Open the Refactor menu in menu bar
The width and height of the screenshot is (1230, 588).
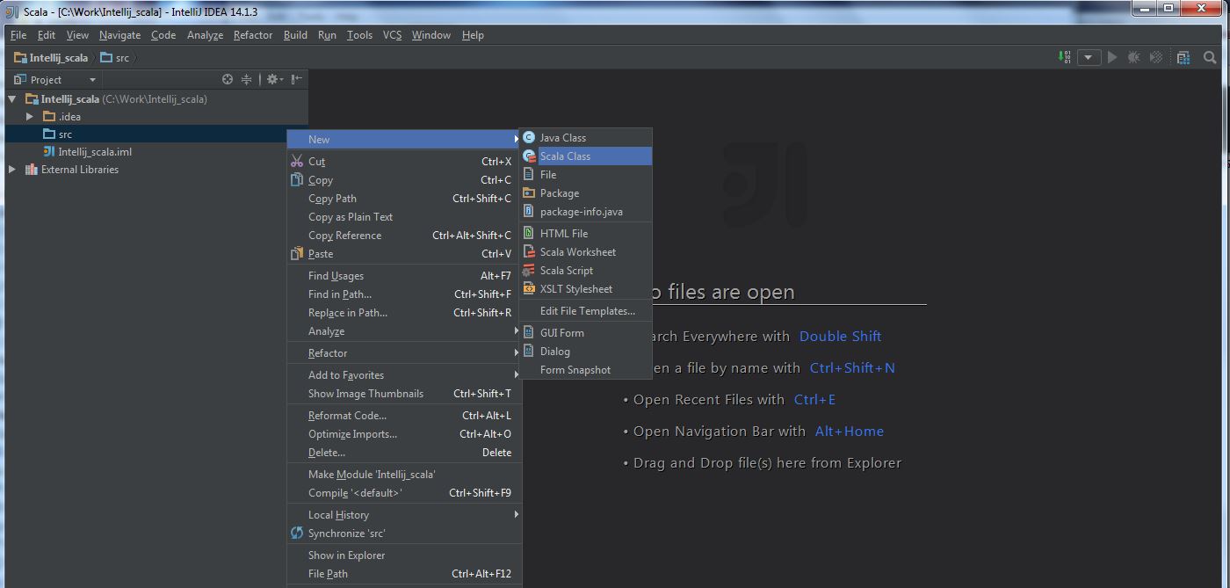[253, 35]
